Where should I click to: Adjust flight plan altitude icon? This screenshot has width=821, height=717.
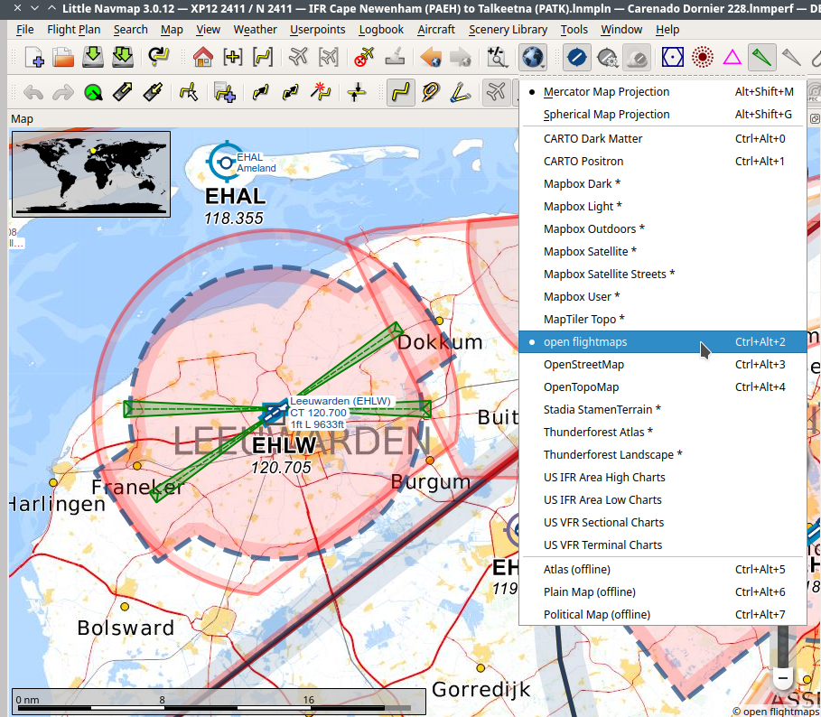[356, 93]
